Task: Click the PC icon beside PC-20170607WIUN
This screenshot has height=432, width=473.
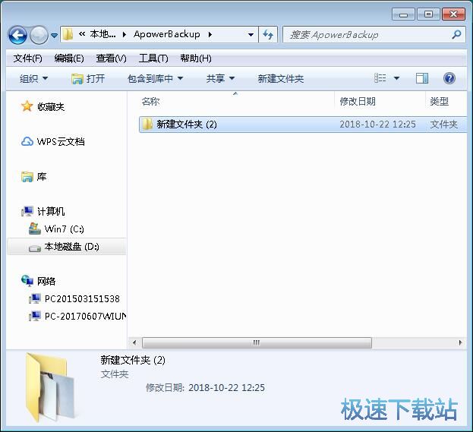Action: pyautogui.click(x=35, y=316)
